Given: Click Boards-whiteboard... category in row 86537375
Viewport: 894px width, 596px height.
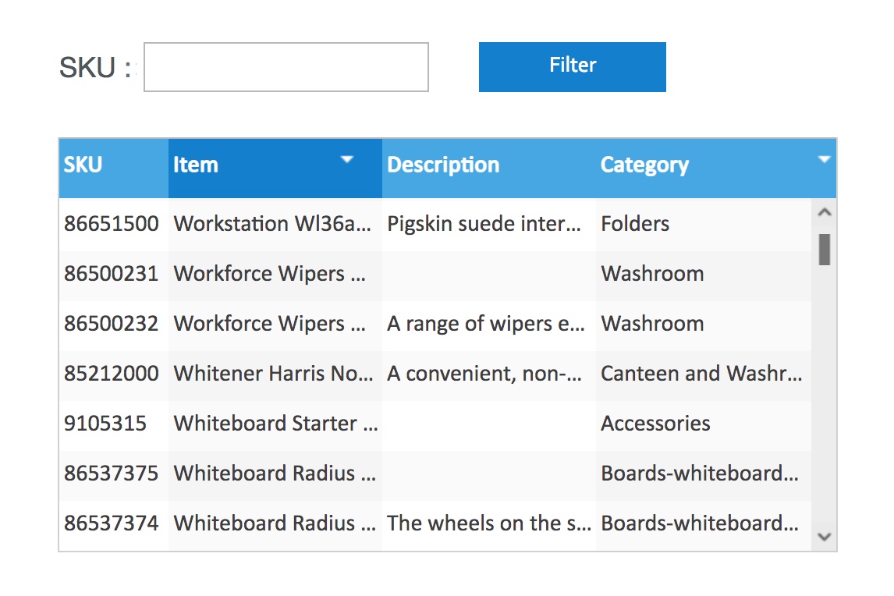Looking at the screenshot, I should 704,474.
